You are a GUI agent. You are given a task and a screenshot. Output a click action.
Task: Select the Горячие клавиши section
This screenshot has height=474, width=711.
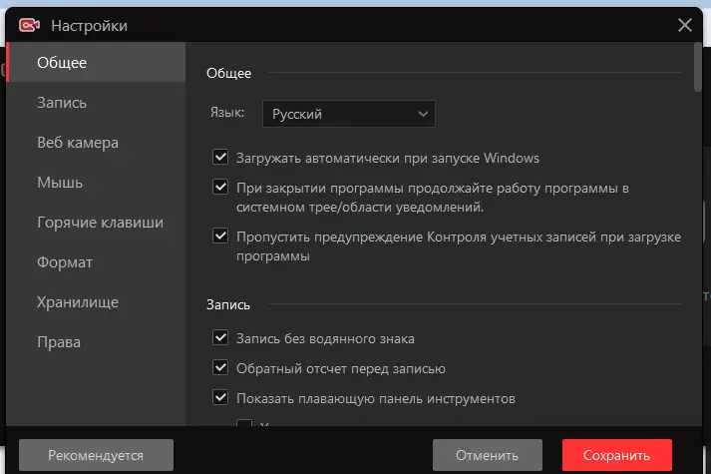tap(100, 223)
